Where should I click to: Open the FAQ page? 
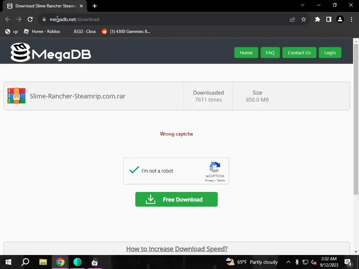click(270, 53)
